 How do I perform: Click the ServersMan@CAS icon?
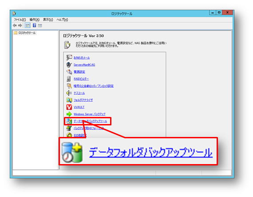69,64
